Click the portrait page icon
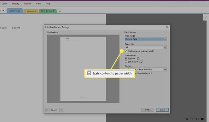Viewport: 209px width, 122px height. point(138,58)
